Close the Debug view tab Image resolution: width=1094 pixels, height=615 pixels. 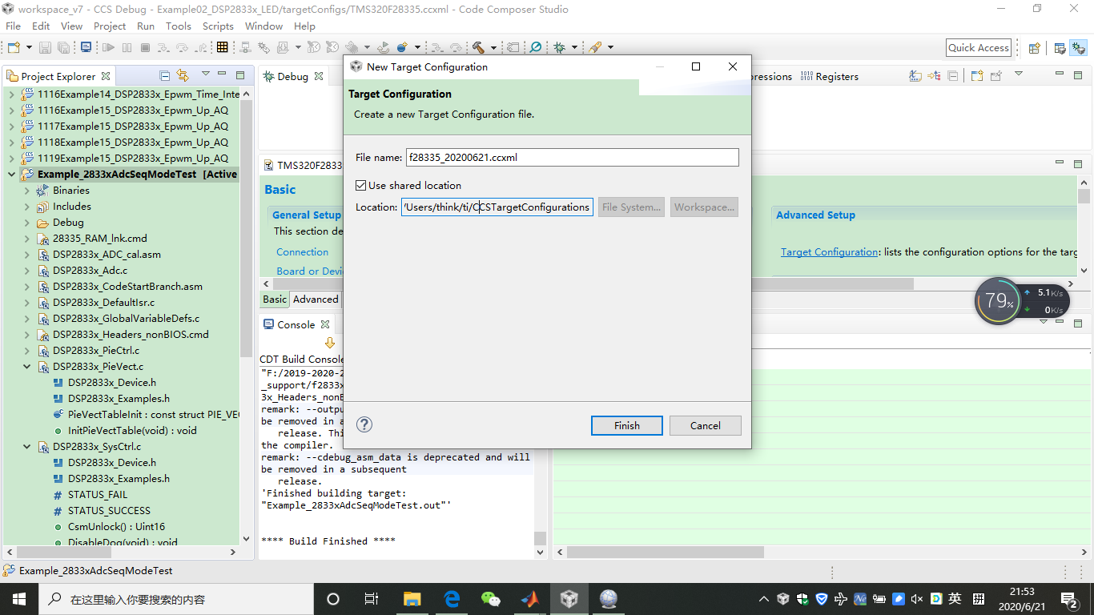pyautogui.click(x=319, y=76)
